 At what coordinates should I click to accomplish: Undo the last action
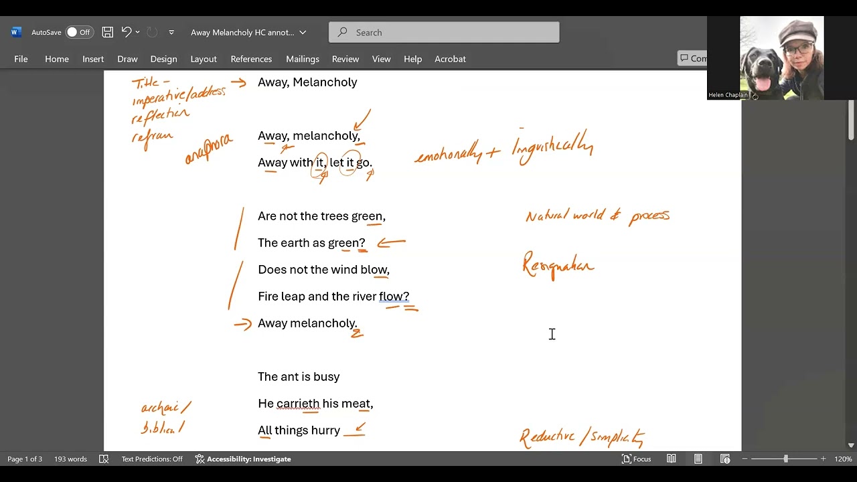tap(127, 32)
